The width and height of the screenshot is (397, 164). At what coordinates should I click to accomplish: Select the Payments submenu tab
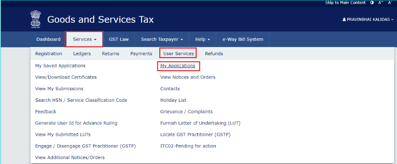[141, 54]
